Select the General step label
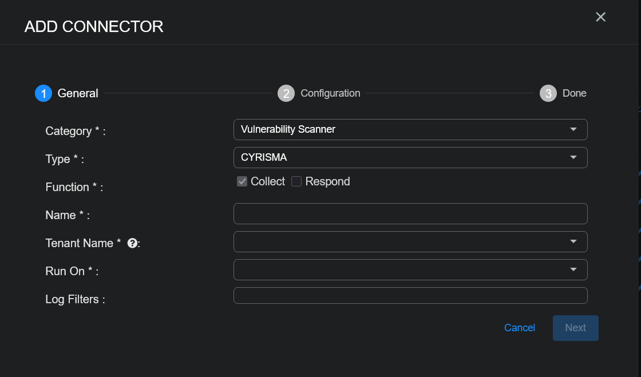This screenshot has height=377, width=641. (78, 93)
